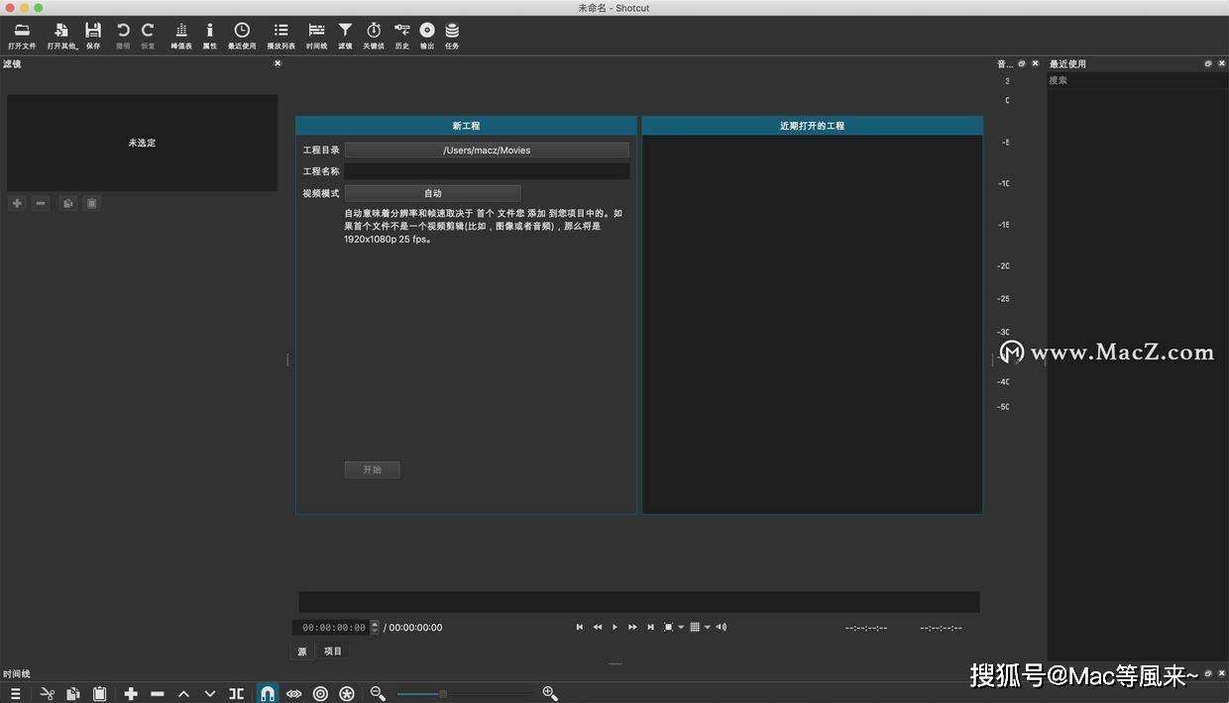1229x703 pixels.
Task: Open the 属性 (Properties) panel
Action: [210, 36]
